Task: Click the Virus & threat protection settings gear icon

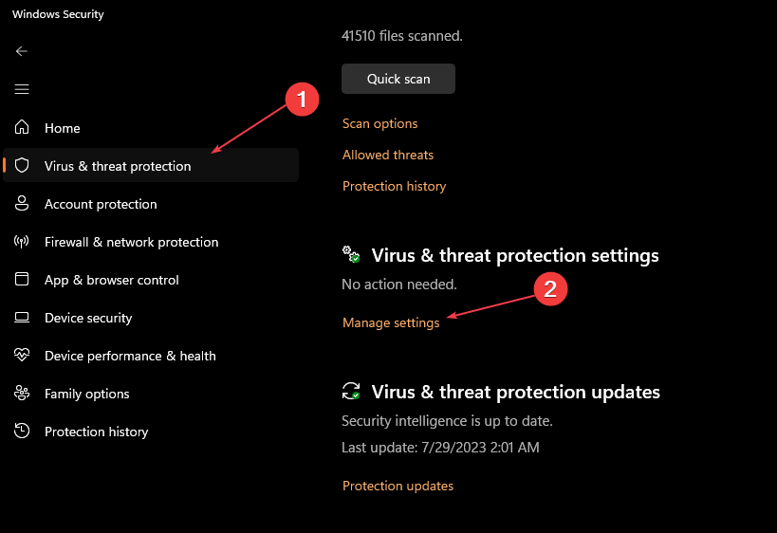Action: click(351, 254)
